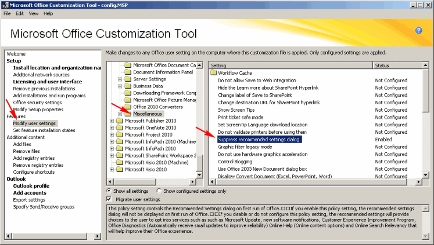This screenshot has width=434, height=245.
Task: Click the Microsoft InfoPath 2010 (Machine) folder icon
Action: coord(120,141)
